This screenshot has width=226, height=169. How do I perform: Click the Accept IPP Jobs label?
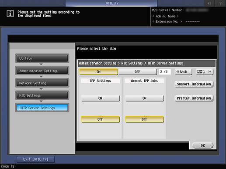pyautogui.click(x=144, y=81)
